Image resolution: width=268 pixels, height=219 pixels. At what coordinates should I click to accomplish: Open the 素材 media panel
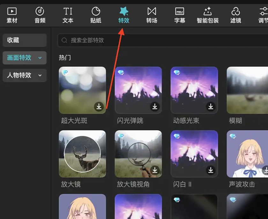[x=12, y=14]
